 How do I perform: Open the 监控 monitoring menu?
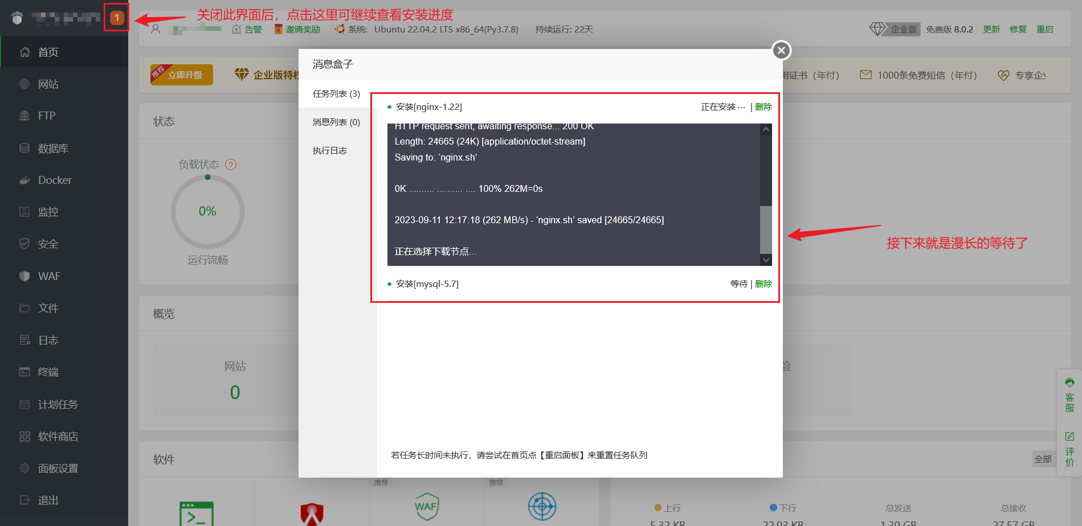[x=64, y=212]
